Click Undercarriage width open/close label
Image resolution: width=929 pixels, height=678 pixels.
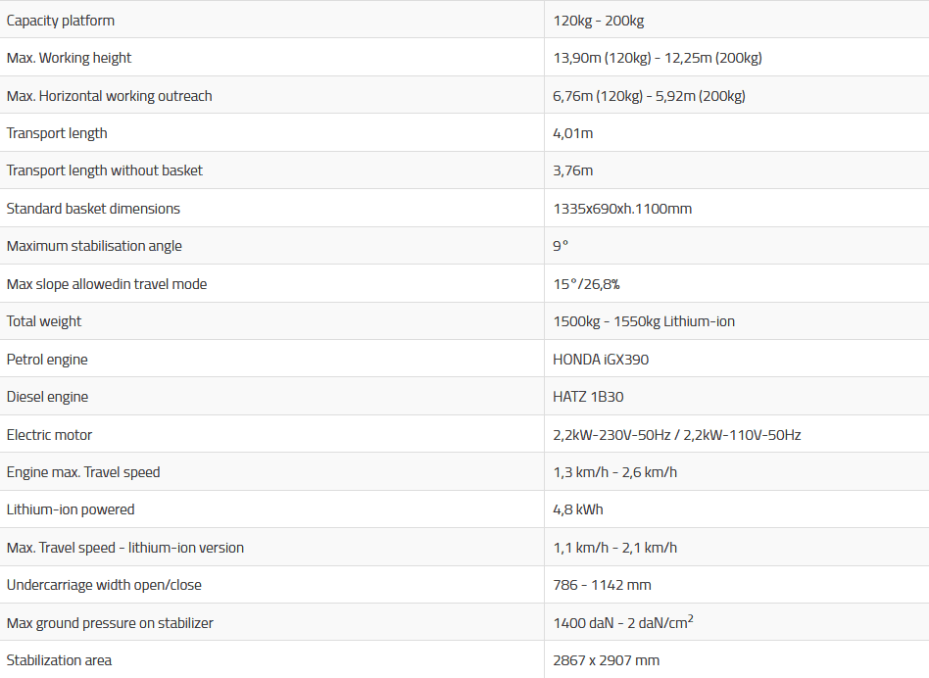tap(104, 585)
